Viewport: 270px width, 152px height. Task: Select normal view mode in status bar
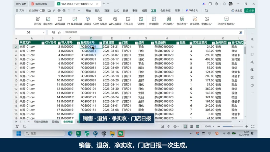pyautogui.click(x=185, y=126)
